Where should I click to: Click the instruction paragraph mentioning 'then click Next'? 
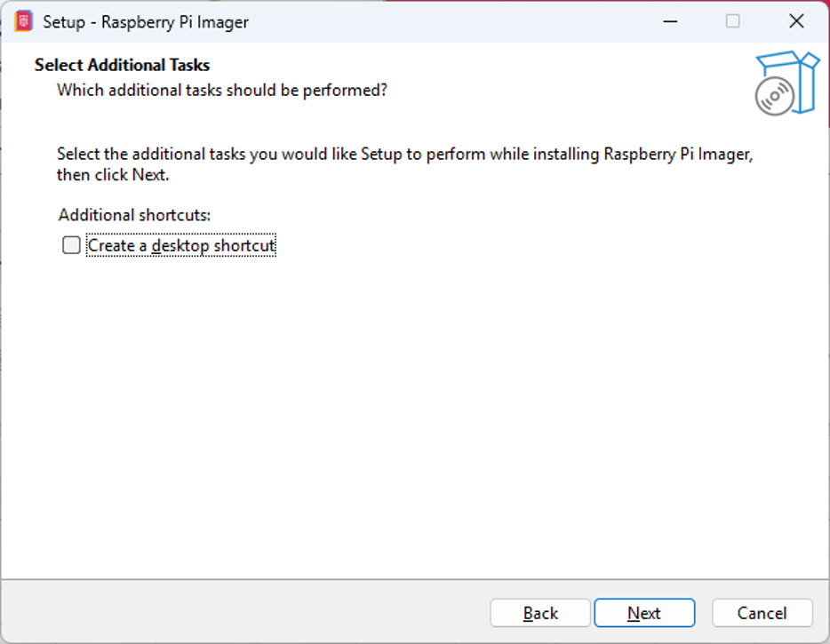(405, 164)
